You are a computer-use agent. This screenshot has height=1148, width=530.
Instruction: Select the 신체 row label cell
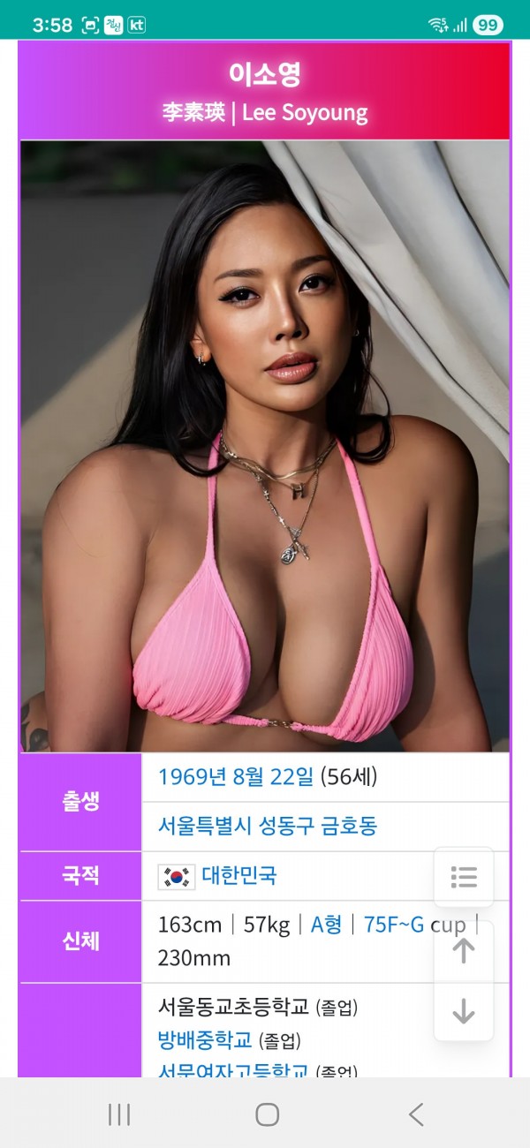tap(80, 941)
